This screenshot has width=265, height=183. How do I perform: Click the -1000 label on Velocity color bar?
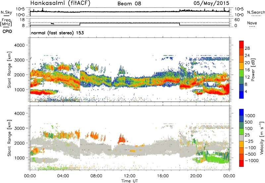(x=252, y=161)
